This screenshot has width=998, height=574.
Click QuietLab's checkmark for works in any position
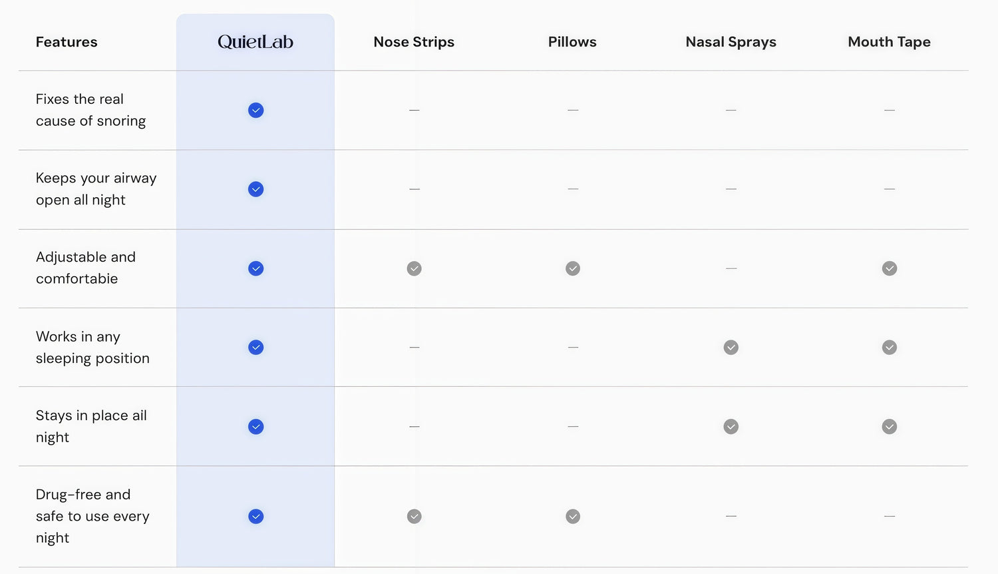point(255,348)
